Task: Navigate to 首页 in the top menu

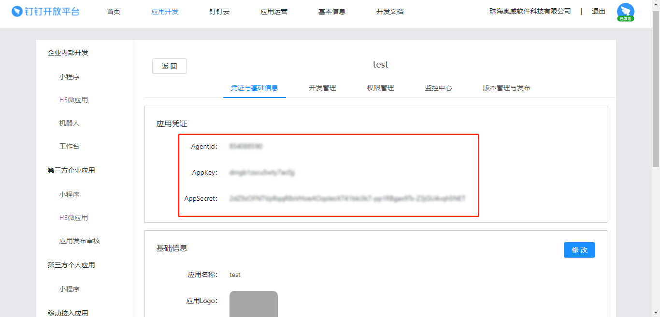Action: click(114, 11)
